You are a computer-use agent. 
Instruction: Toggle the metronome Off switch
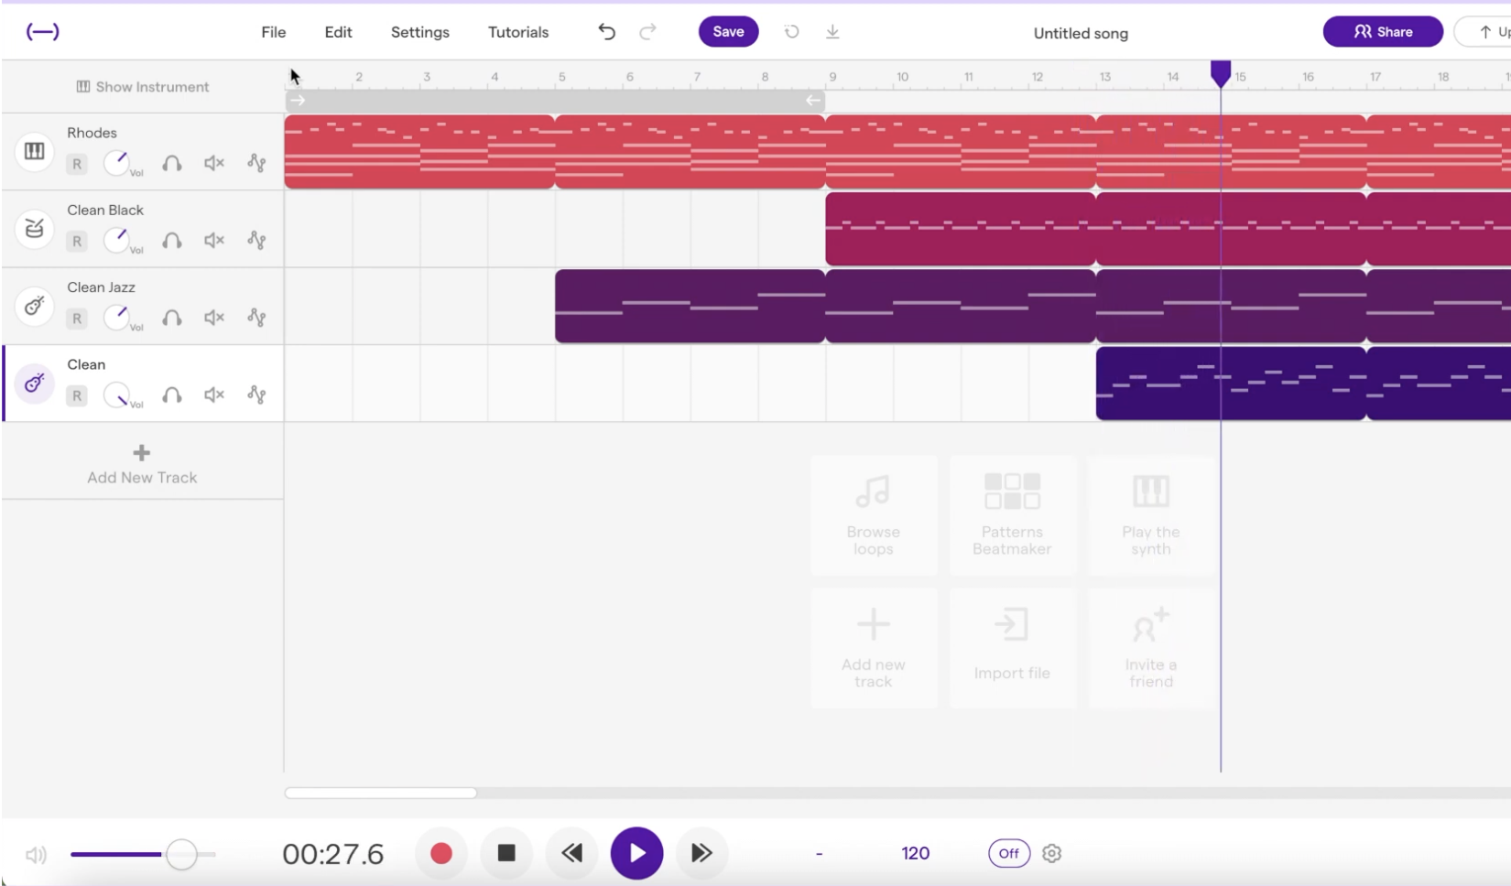pos(1009,854)
